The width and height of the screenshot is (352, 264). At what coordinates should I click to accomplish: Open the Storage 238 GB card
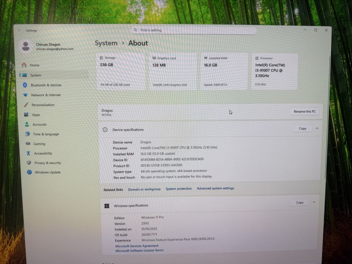(121, 72)
